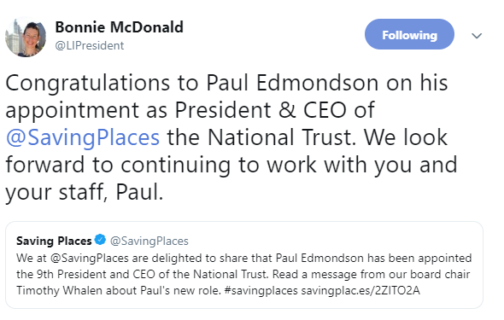Click "the National Trust. We look" text
The width and height of the screenshot is (504, 320).
[307, 137]
